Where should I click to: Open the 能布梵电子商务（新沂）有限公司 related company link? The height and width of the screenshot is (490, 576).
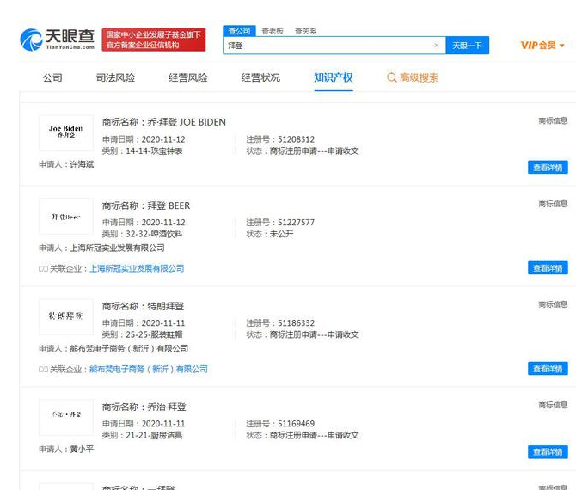[x=149, y=369]
